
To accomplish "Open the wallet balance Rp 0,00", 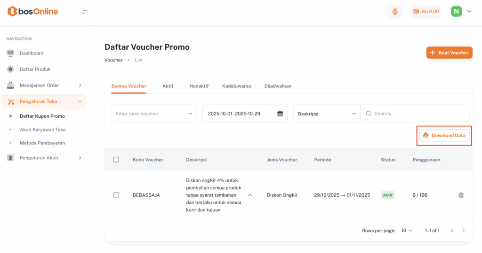I will coord(426,12).
